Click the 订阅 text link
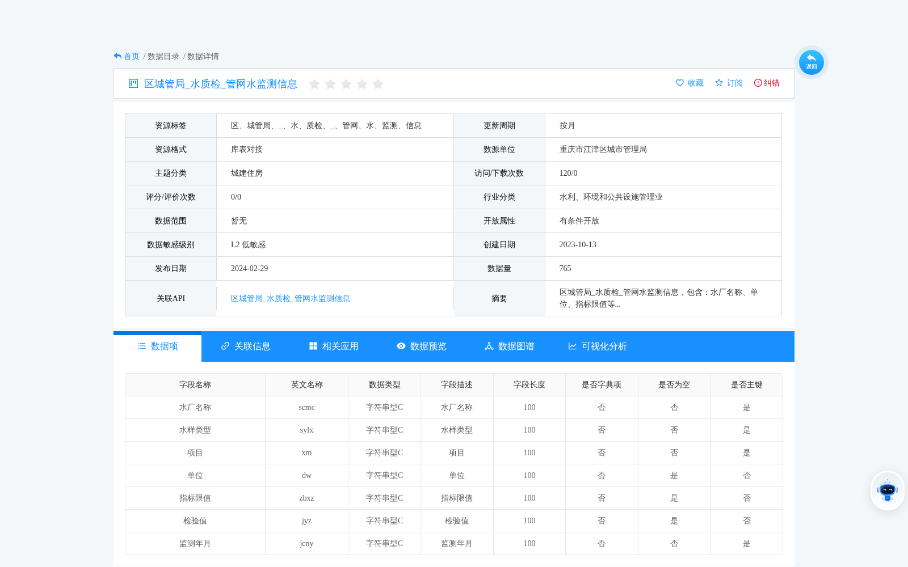The height and width of the screenshot is (567, 908). pos(735,83)
